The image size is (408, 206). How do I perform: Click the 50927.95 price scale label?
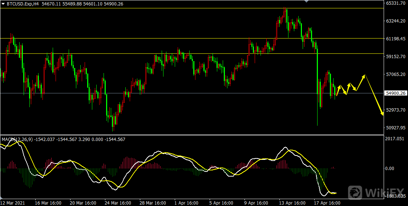tap(396, 128)
